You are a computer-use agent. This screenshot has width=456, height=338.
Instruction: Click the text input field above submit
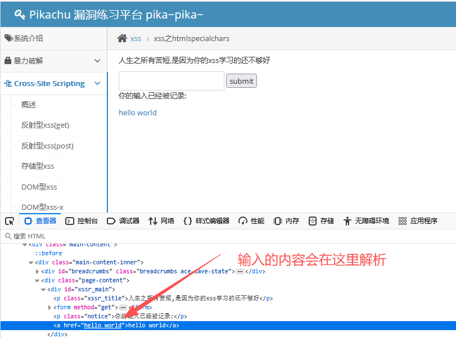pyautogui.click(x=171, y=81)
